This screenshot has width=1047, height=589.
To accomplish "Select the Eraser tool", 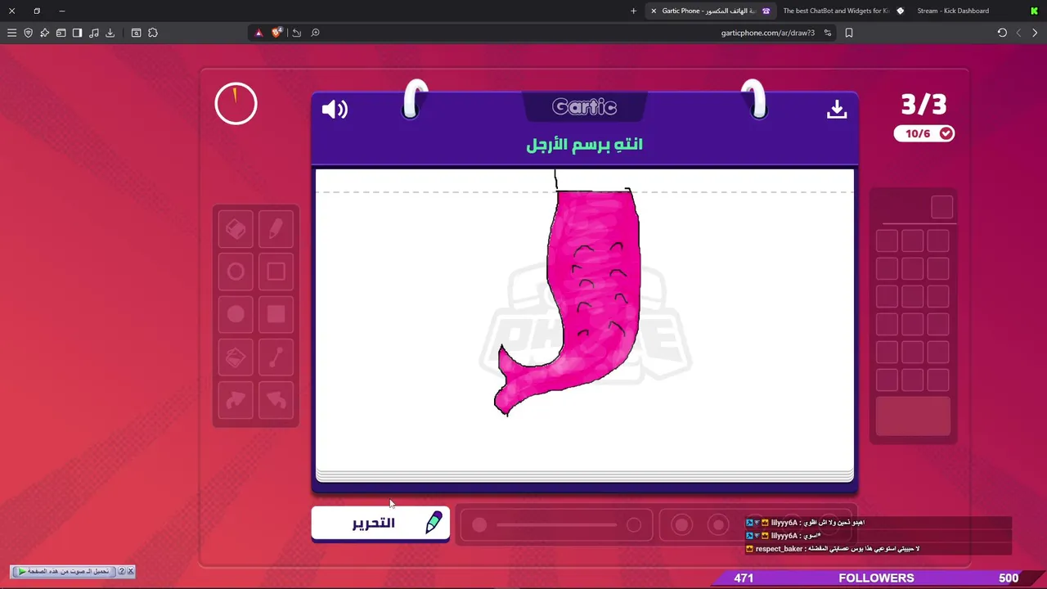I will coord(236,230).
